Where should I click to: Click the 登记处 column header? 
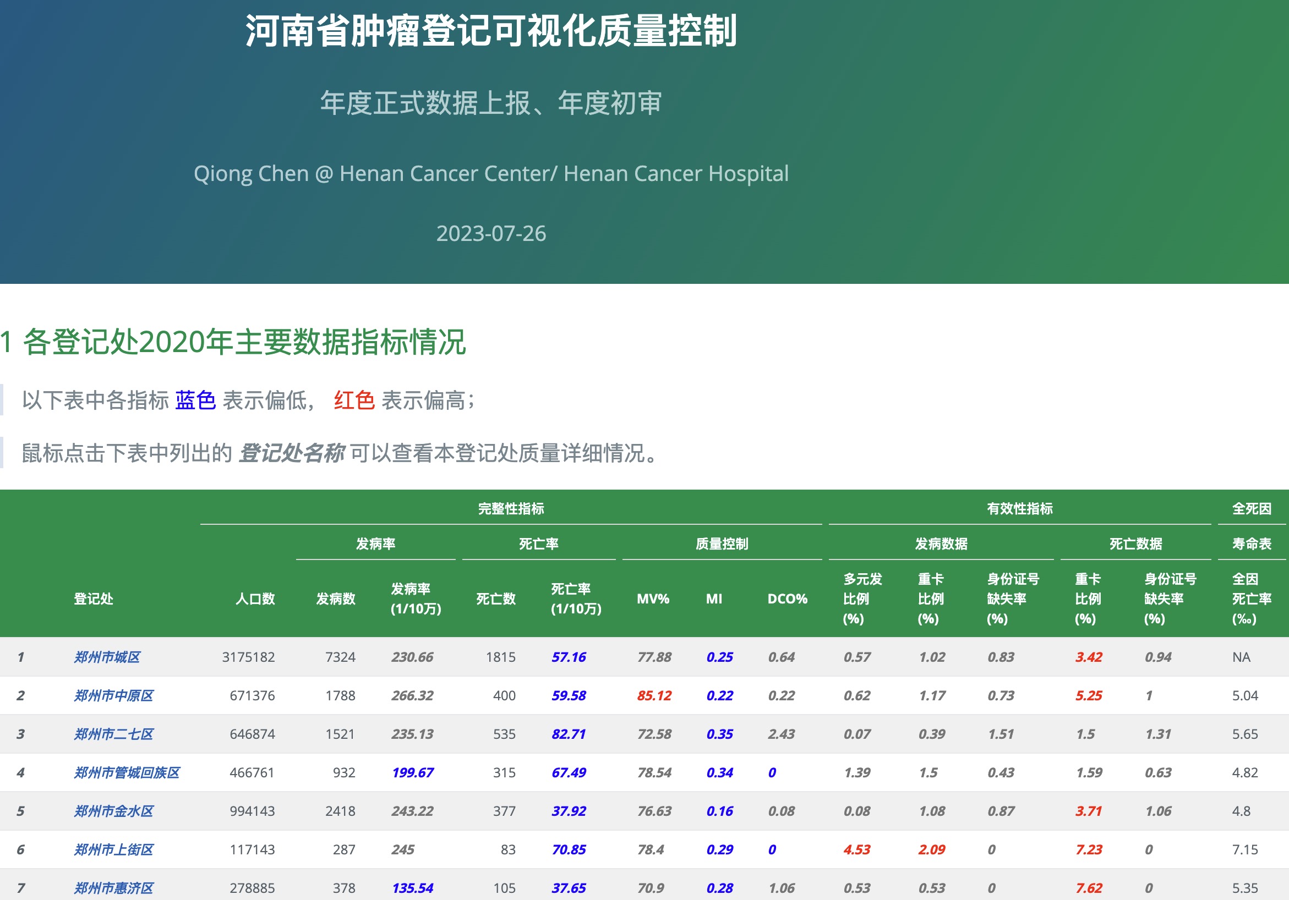click(x=93, y=599)
